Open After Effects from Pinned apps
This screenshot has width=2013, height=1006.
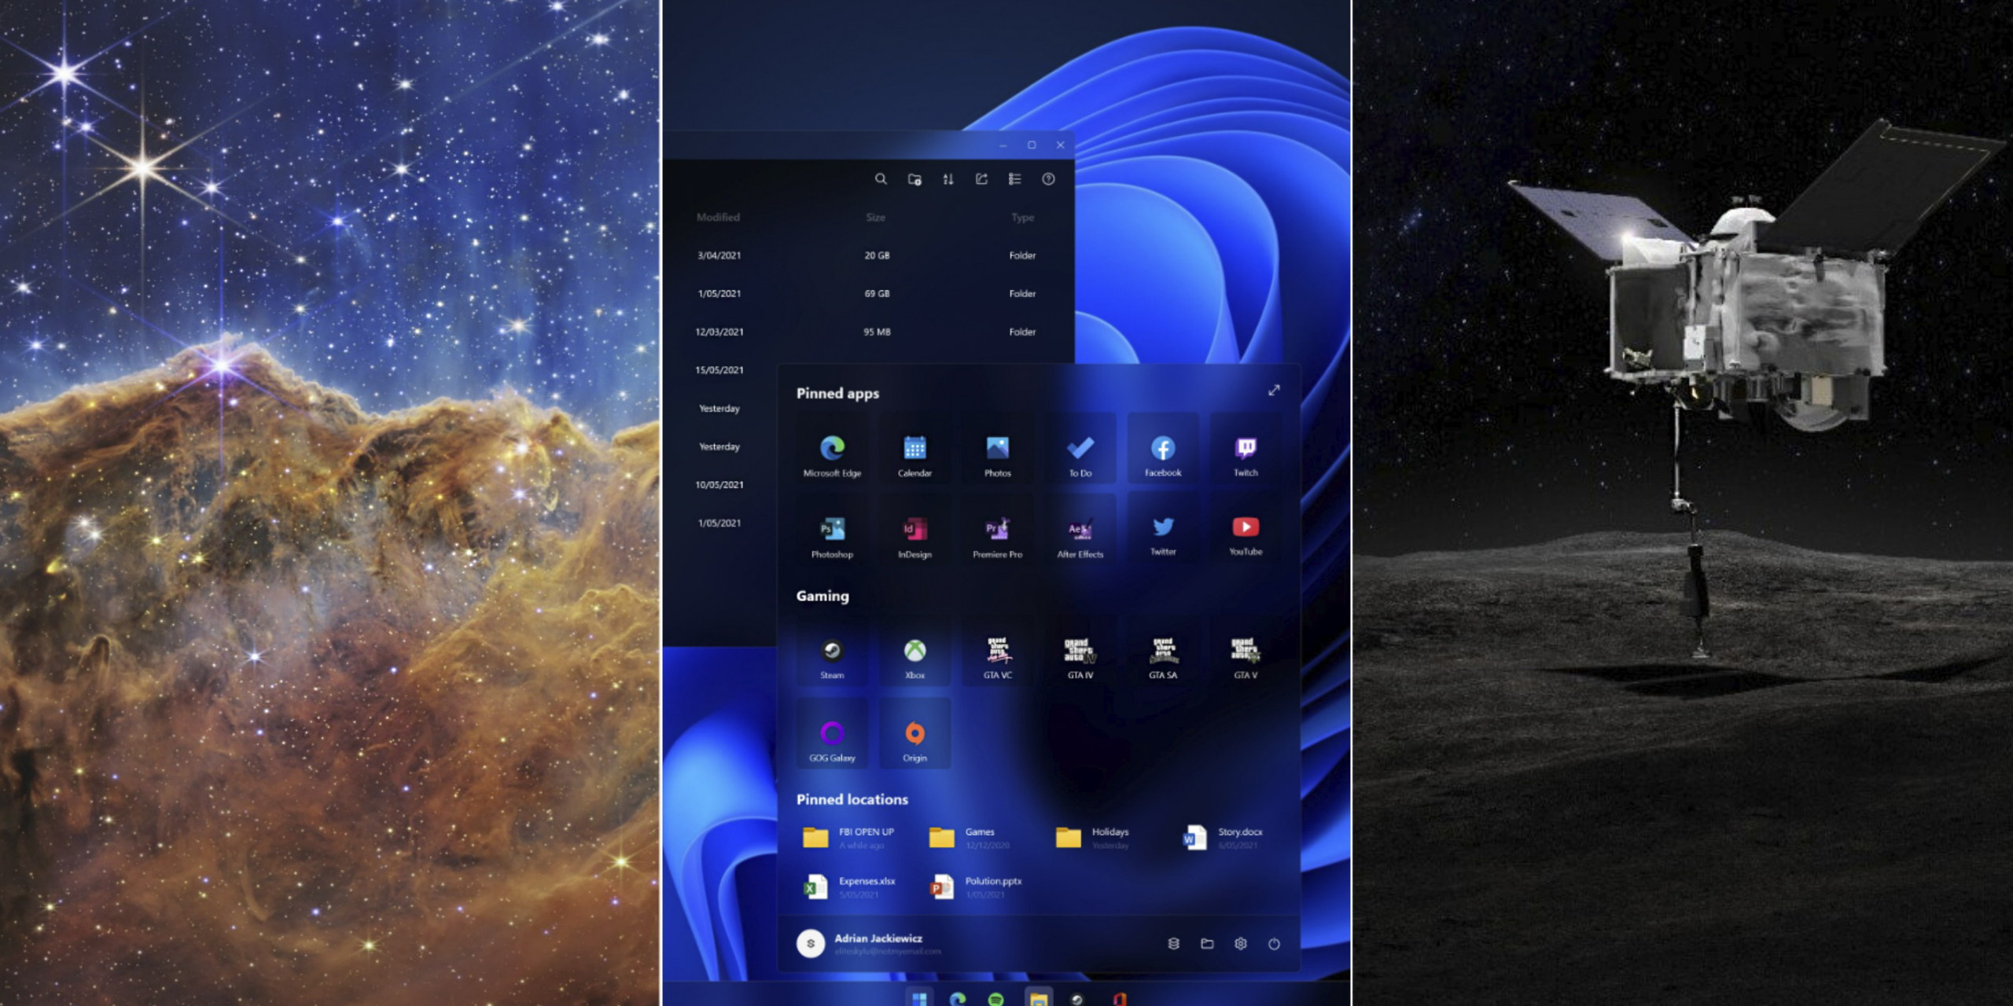tap(1079, 531)
